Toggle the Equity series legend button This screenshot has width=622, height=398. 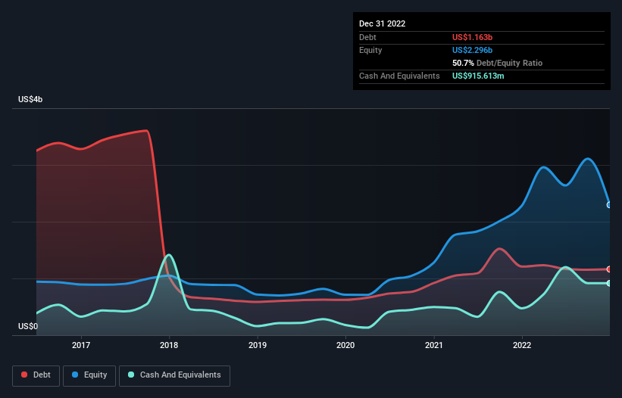pos(89,375)
